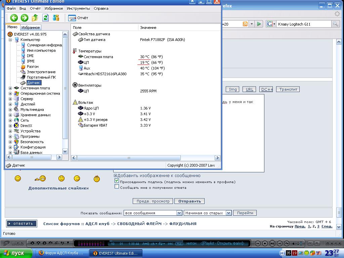
Task: Click the Поле column header
Action: coord(104,28)
